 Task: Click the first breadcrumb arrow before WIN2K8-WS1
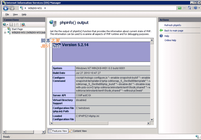(x=25, y=8)
